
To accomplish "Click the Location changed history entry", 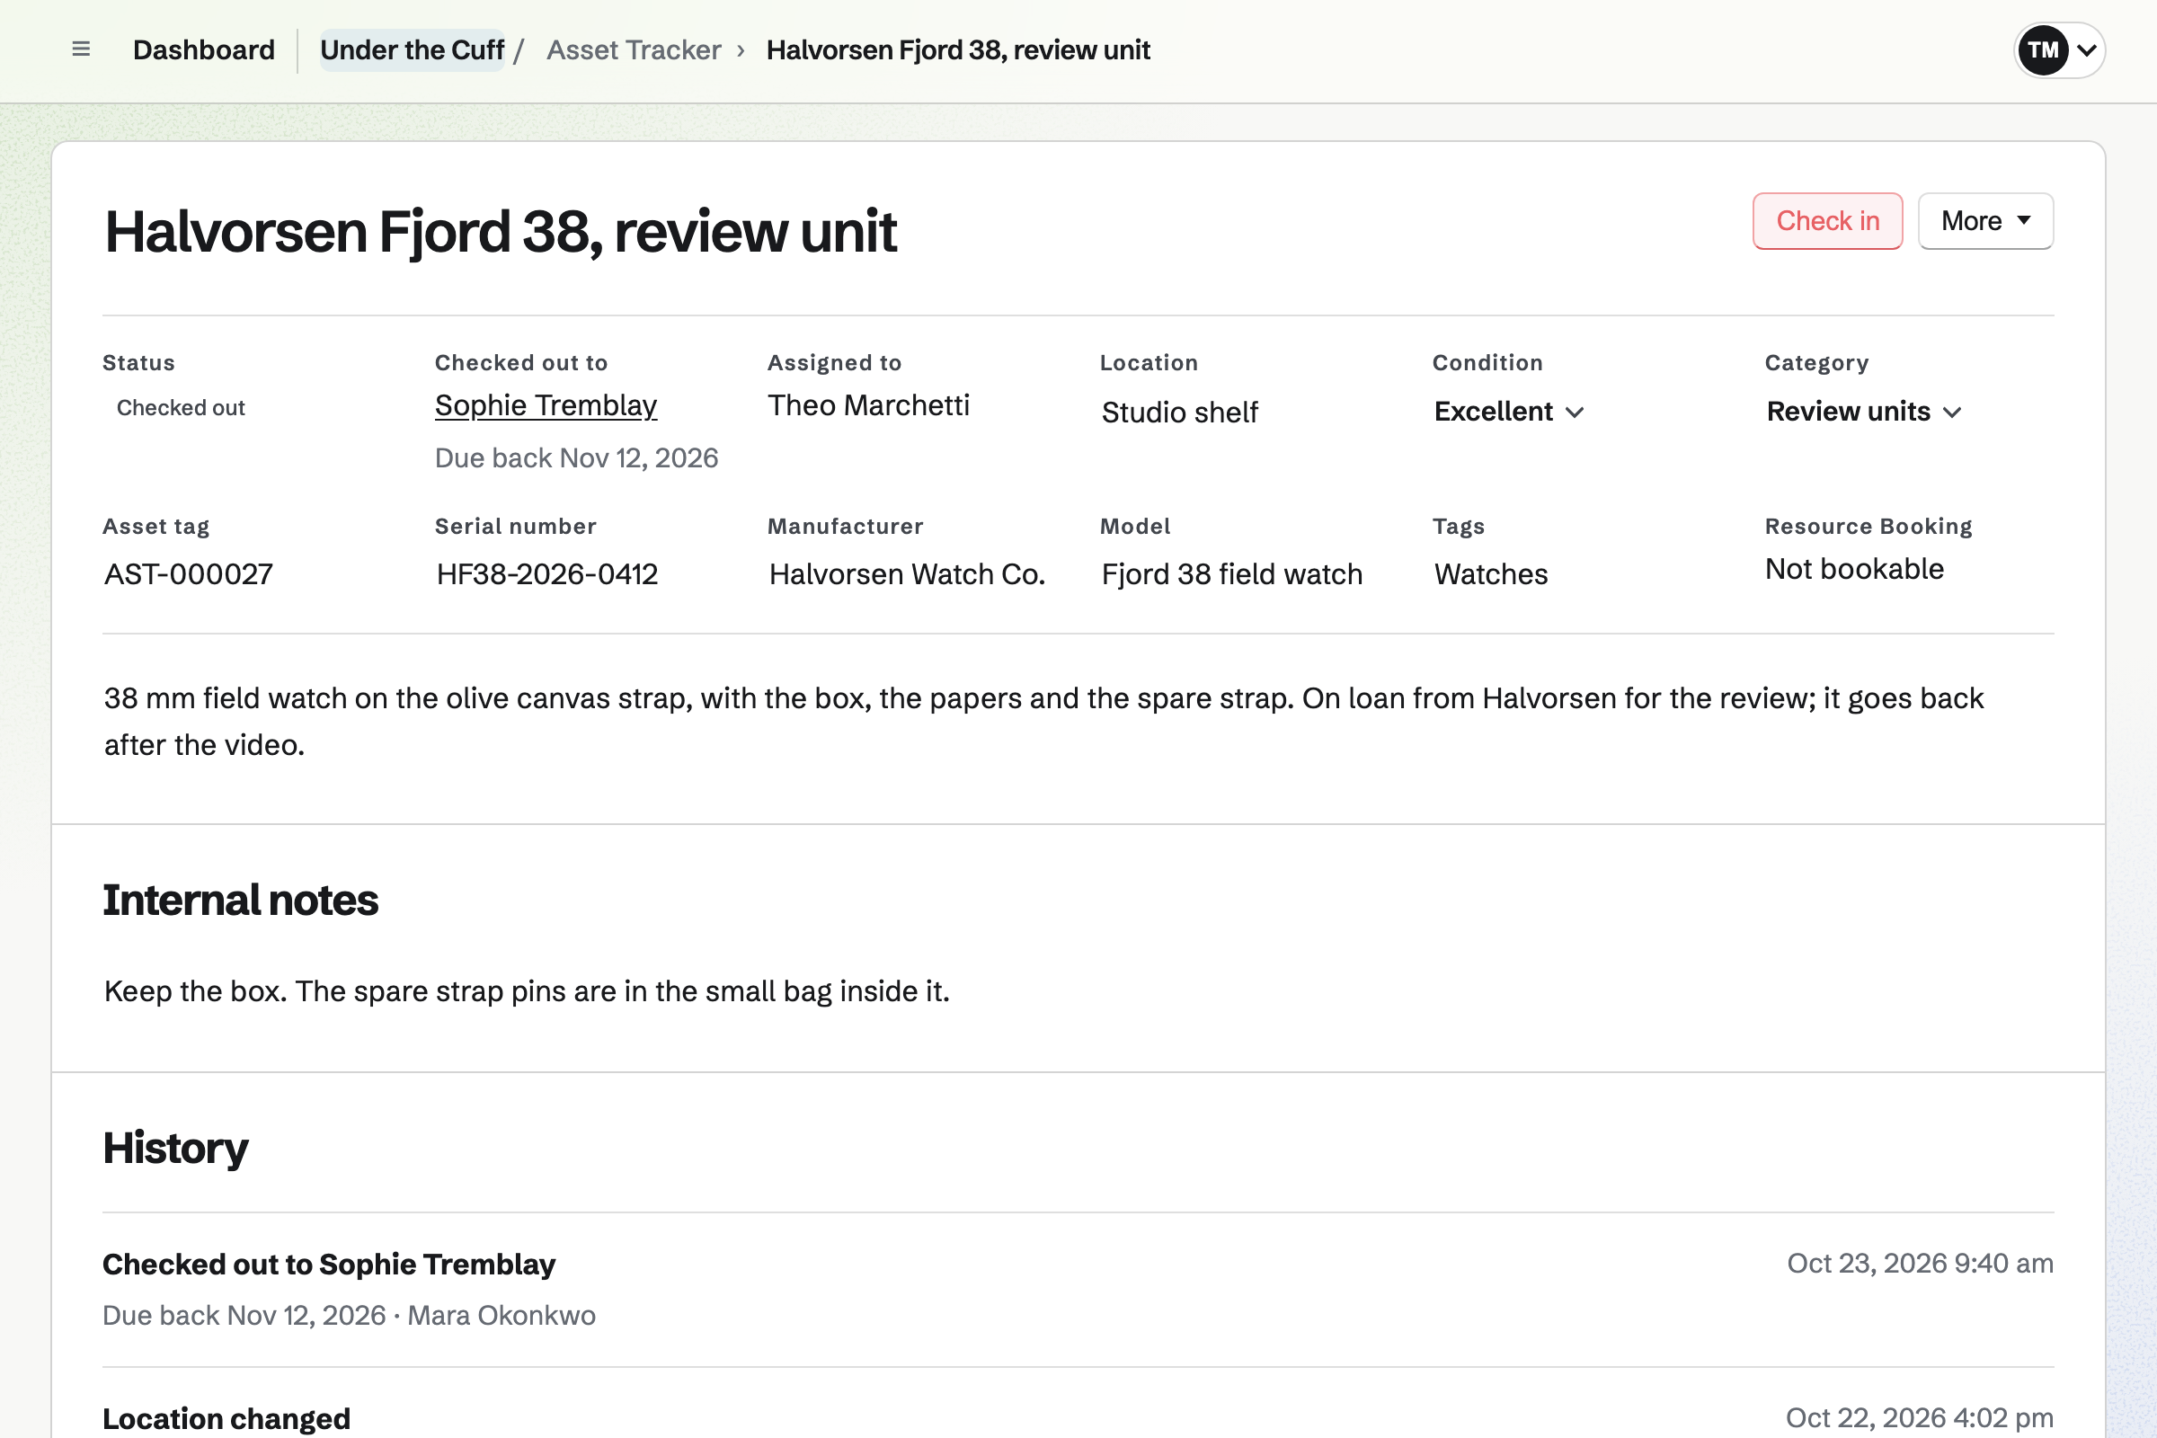I will 226,1419.
